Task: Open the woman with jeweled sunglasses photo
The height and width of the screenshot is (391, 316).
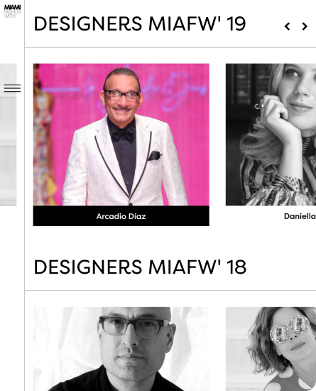Action: click(271, 349)
